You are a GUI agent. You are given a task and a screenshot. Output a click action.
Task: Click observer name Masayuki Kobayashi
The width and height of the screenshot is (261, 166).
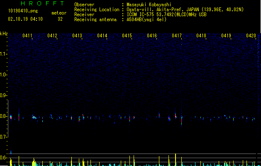click(149, 5)
